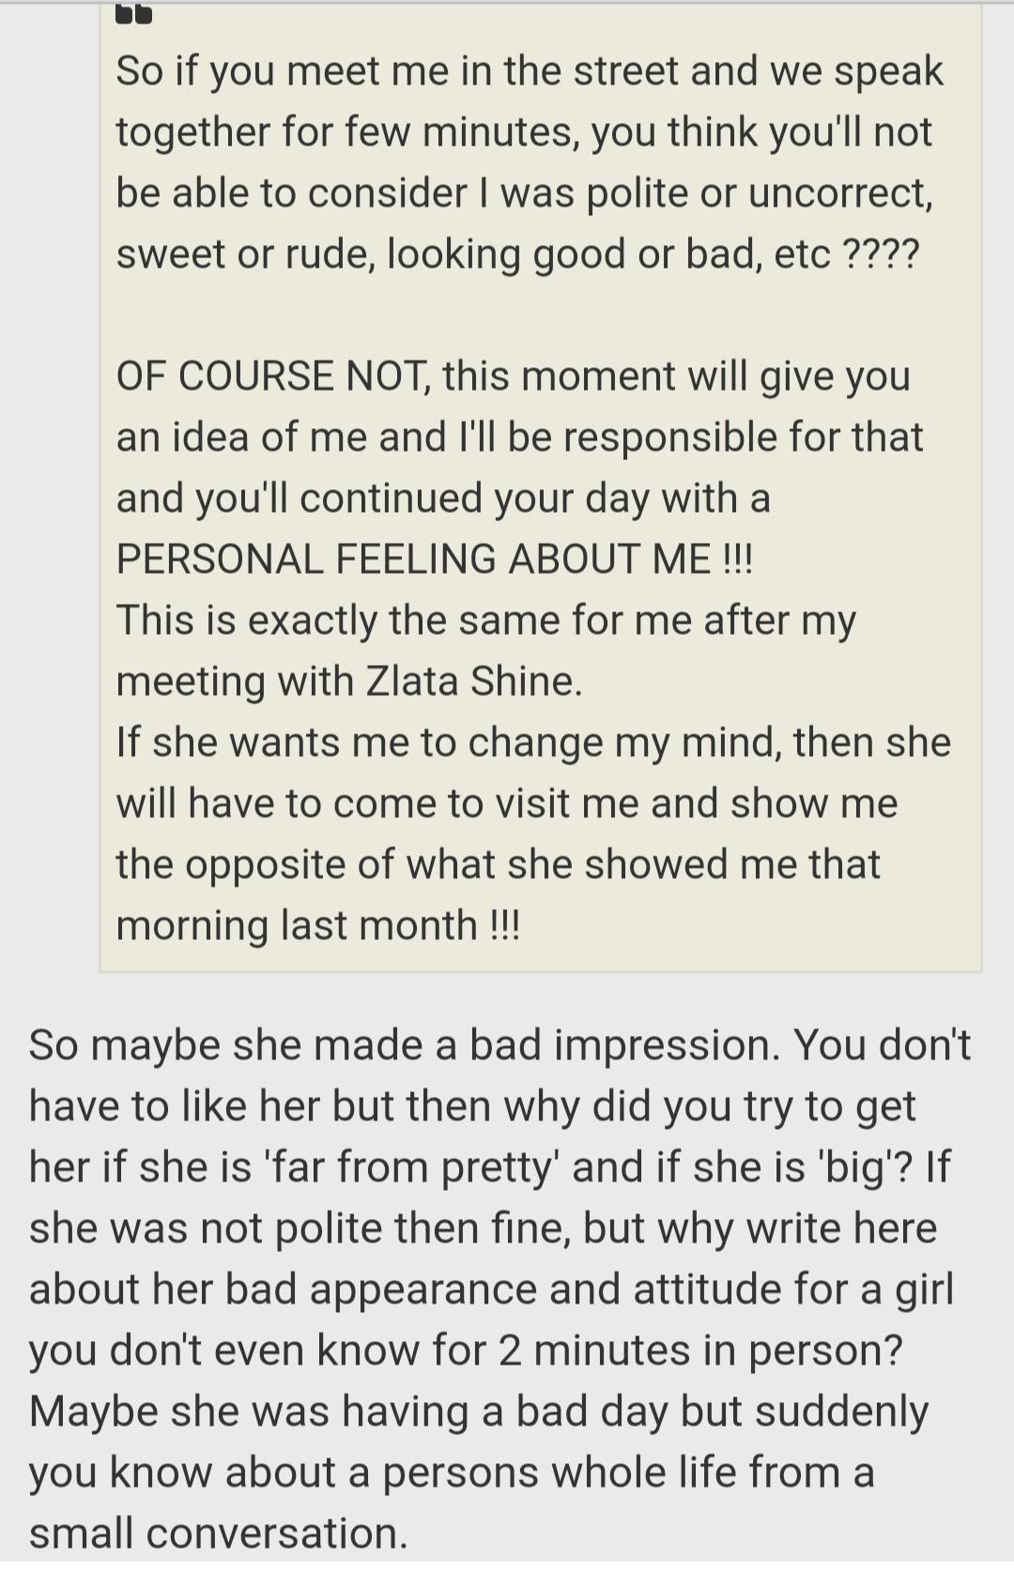This screenshot has height=1574, width=1014.
Task: Click the reply line ending "minutes in person?"
Action: [x=466, y=1350]
